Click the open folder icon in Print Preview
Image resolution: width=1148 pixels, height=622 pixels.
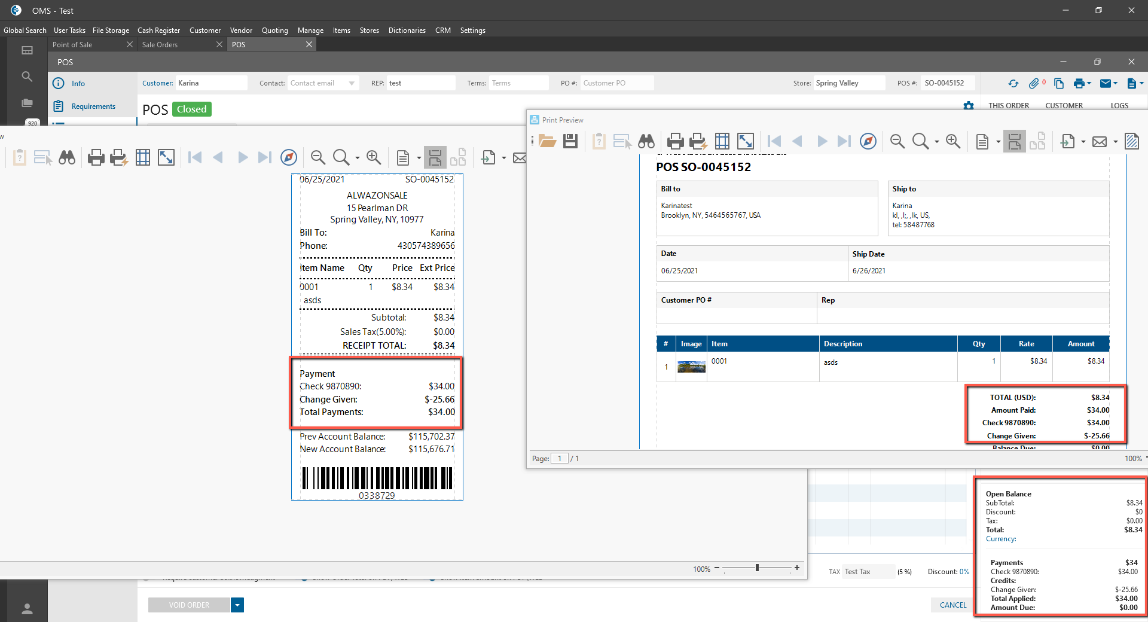coord(547,141)
